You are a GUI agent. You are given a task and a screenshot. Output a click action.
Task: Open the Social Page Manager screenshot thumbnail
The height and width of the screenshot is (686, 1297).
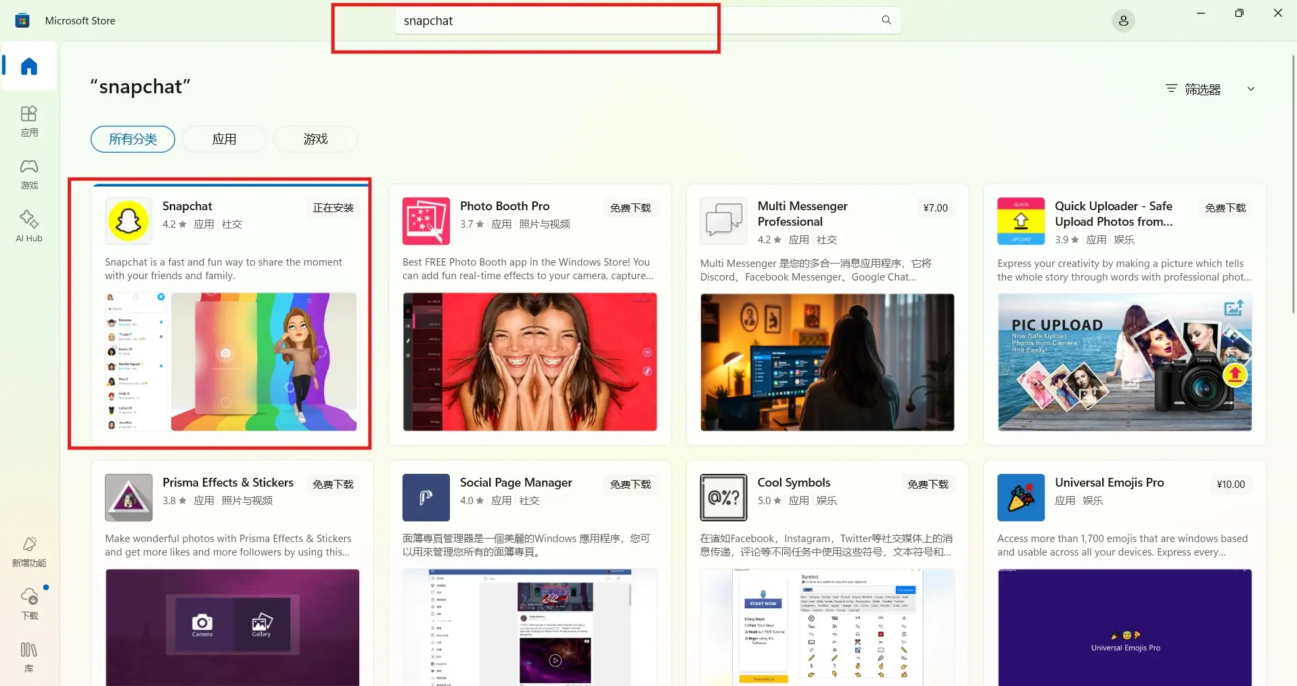click(530, 627)
